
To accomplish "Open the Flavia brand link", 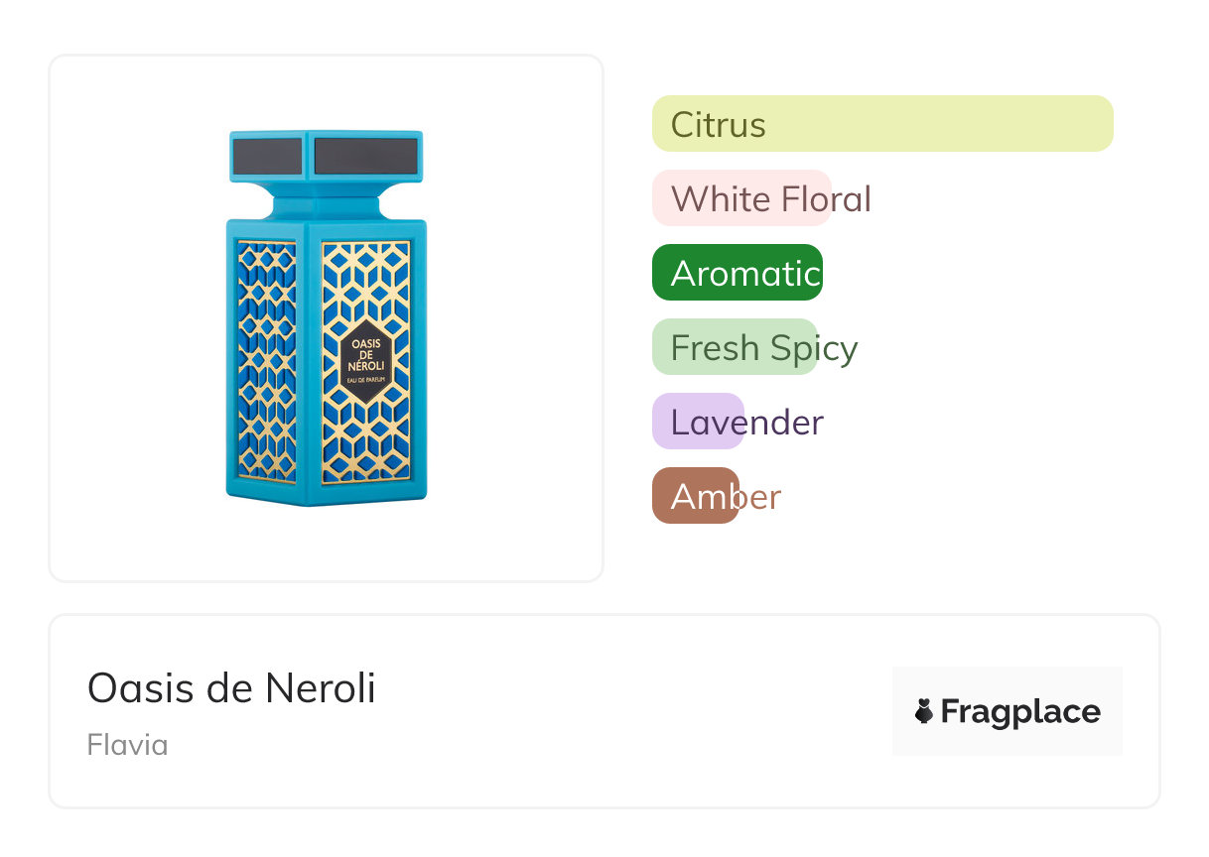I will tap(127, 745).
